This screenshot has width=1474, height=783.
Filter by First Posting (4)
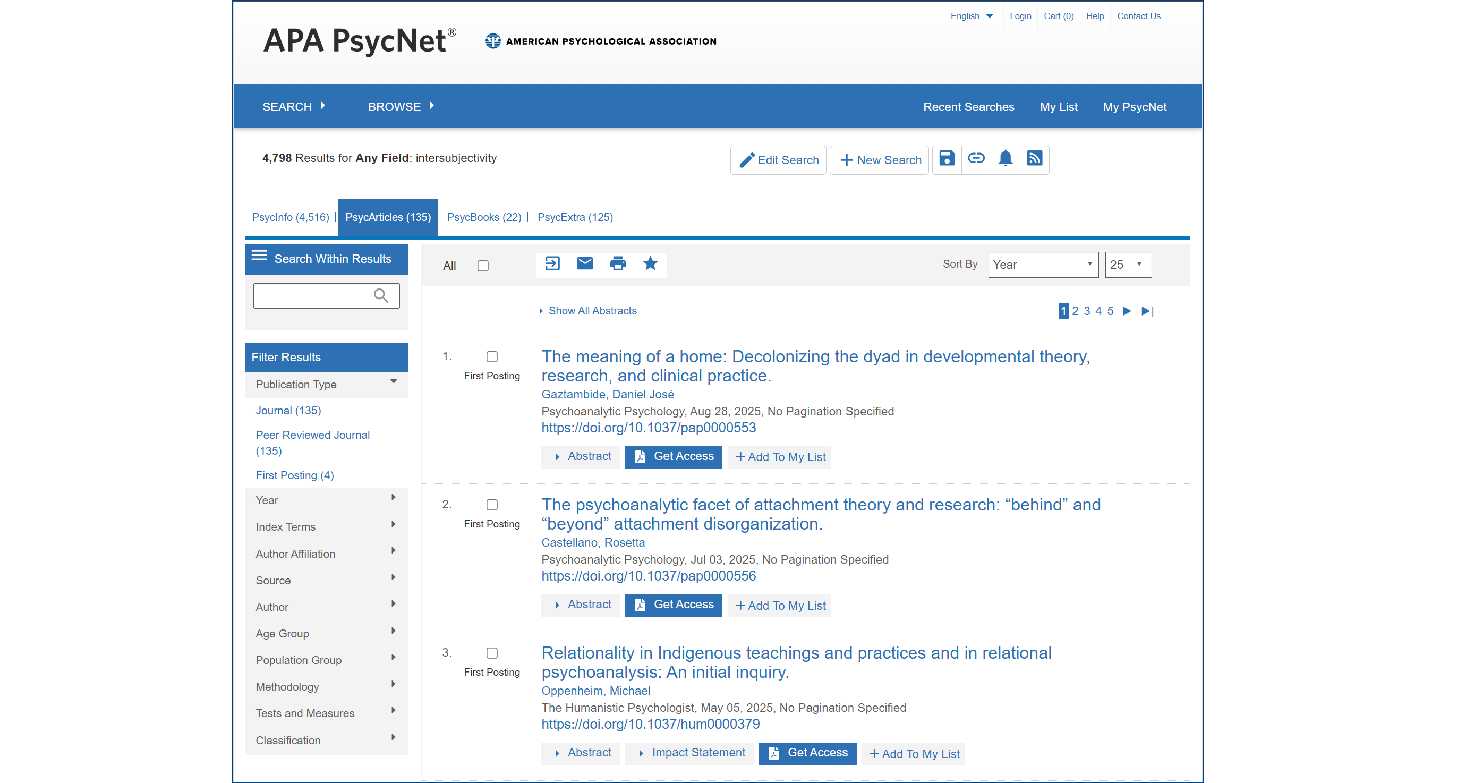[295, 475]
